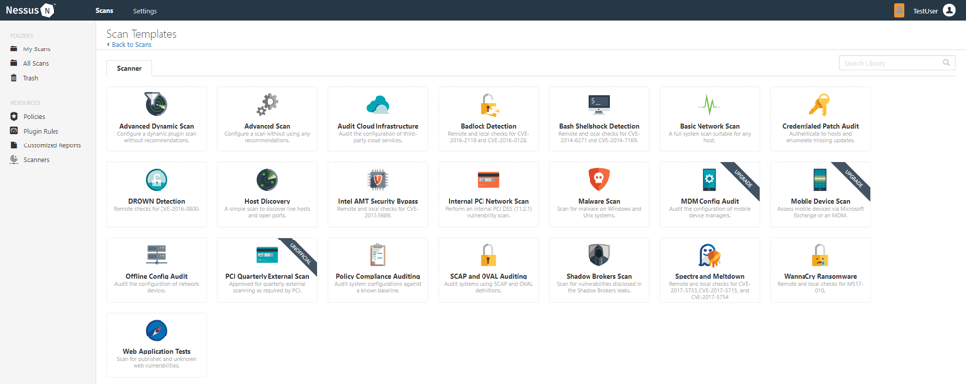
Task: Click the TestUser username label
Action: 925,11
